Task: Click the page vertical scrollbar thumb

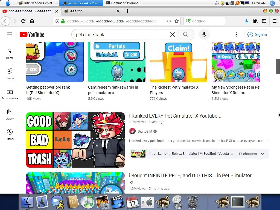Action: [278, 66]
